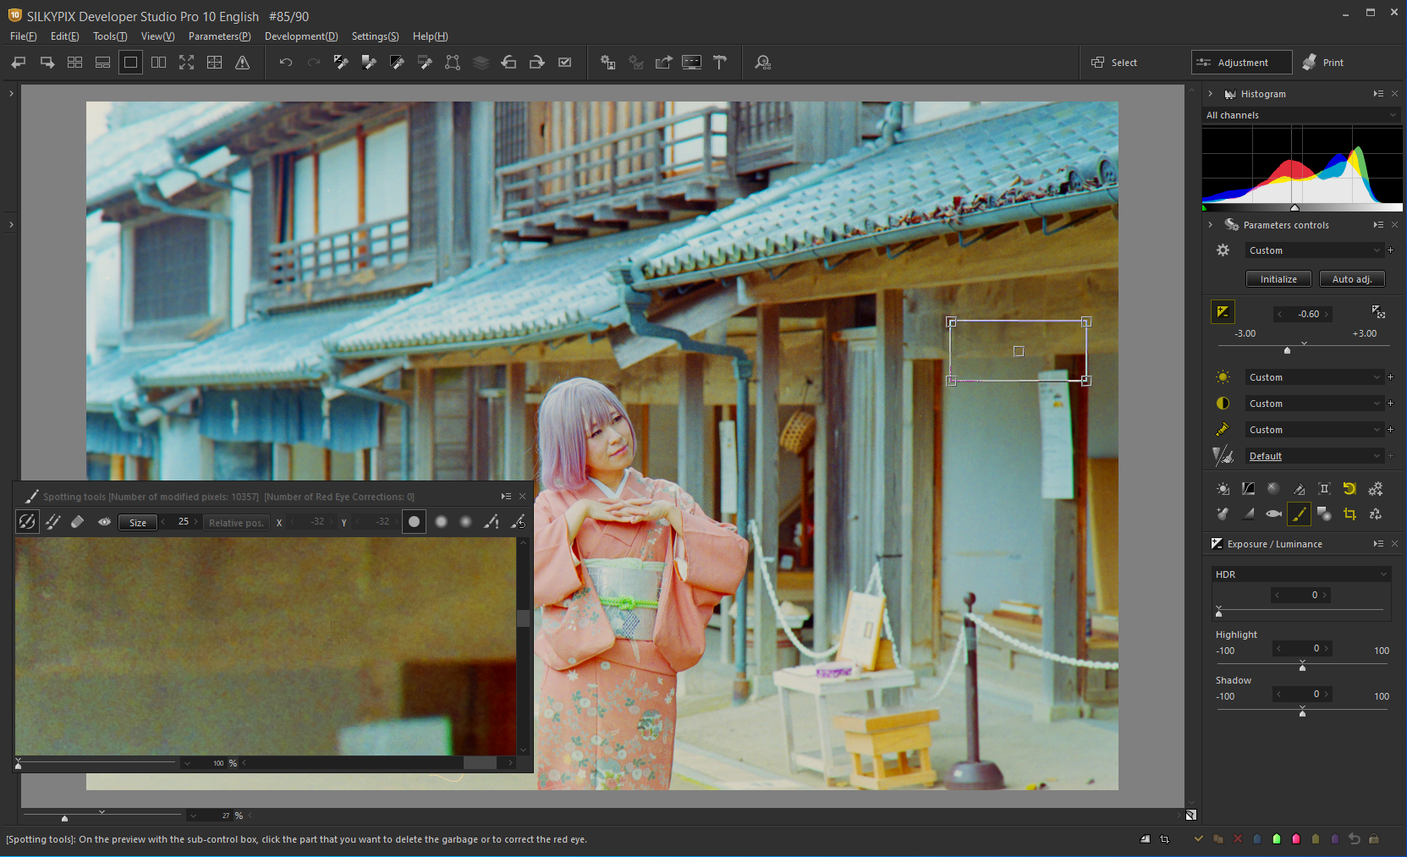
Task: Switch to thumbnail grid view mode
Action: click(74, 63)
